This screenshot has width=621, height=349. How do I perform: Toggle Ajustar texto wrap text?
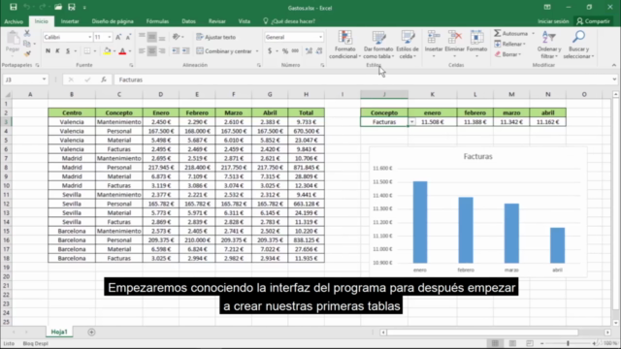[x=216, y=37]
